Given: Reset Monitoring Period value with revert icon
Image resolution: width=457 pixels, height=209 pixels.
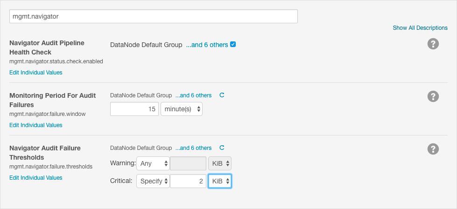Looking at the screenshot, I should tap(222, 95).
